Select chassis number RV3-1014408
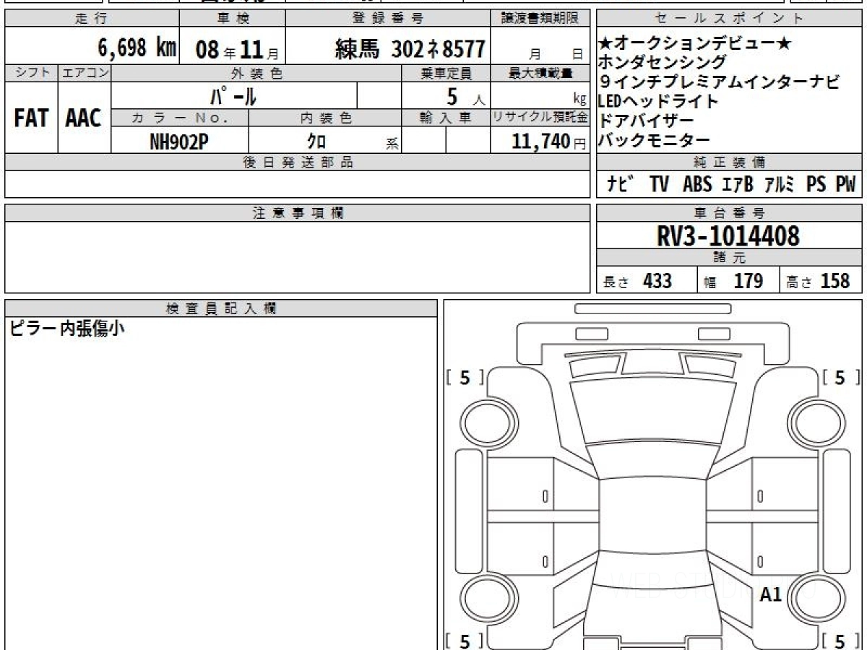Viewport: 867px width, 650px height. click(x=728, y=235)
